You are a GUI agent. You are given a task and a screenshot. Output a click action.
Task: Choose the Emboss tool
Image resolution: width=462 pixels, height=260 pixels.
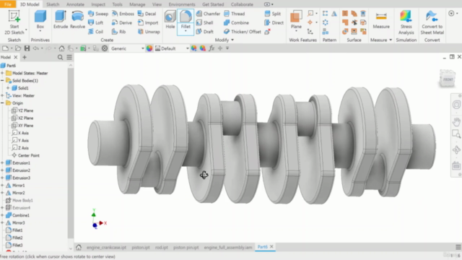click(x=123, y=14)
